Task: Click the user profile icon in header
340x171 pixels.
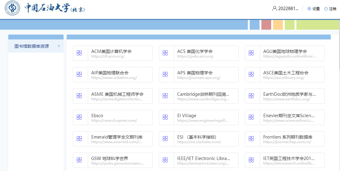Action: tap(275, 9)
